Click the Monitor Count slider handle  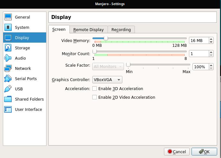[94, 51]
